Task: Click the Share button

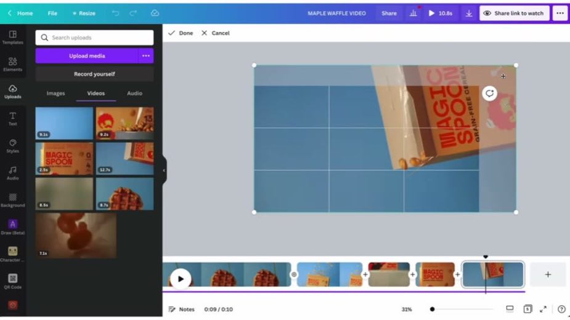Action: point(389,13)
